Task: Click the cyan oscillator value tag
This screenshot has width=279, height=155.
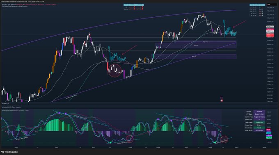Action: 269,133
